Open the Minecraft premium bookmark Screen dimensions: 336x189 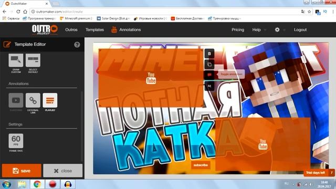click(77, 18)
